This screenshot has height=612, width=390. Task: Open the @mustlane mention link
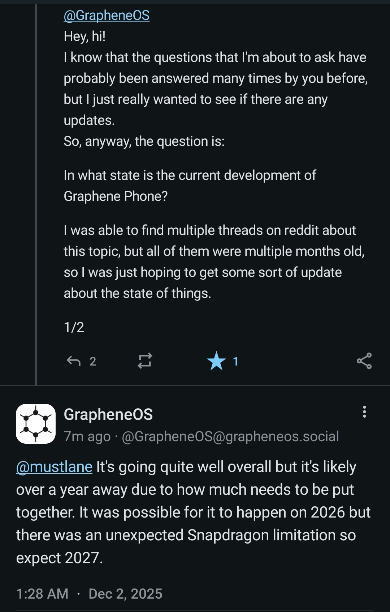point(54,467)
